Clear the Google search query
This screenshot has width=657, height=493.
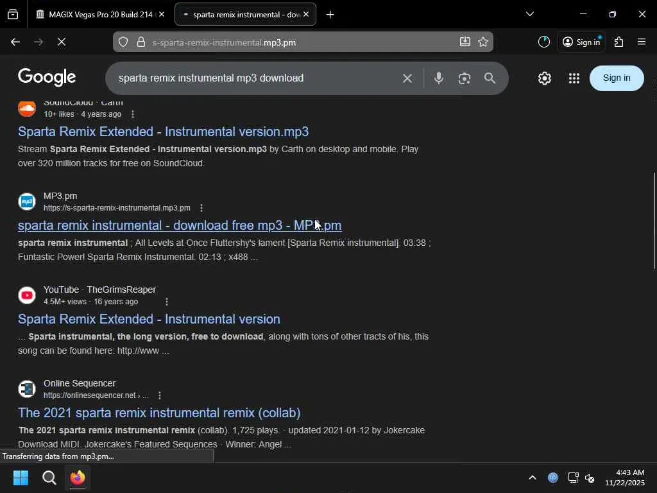click(x=407, y=78)
